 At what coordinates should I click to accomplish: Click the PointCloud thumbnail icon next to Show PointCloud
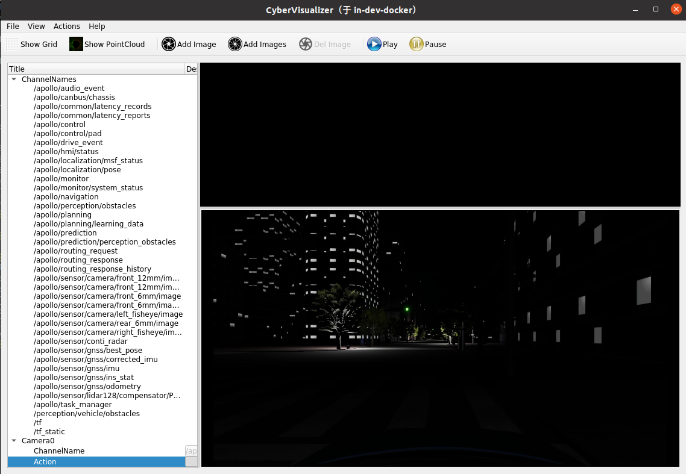(x=75, y=43)
